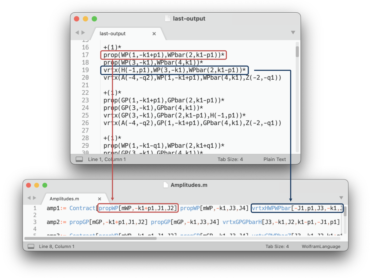Click the Amplitudes.m title bar document icon

(x=165, y=185)
